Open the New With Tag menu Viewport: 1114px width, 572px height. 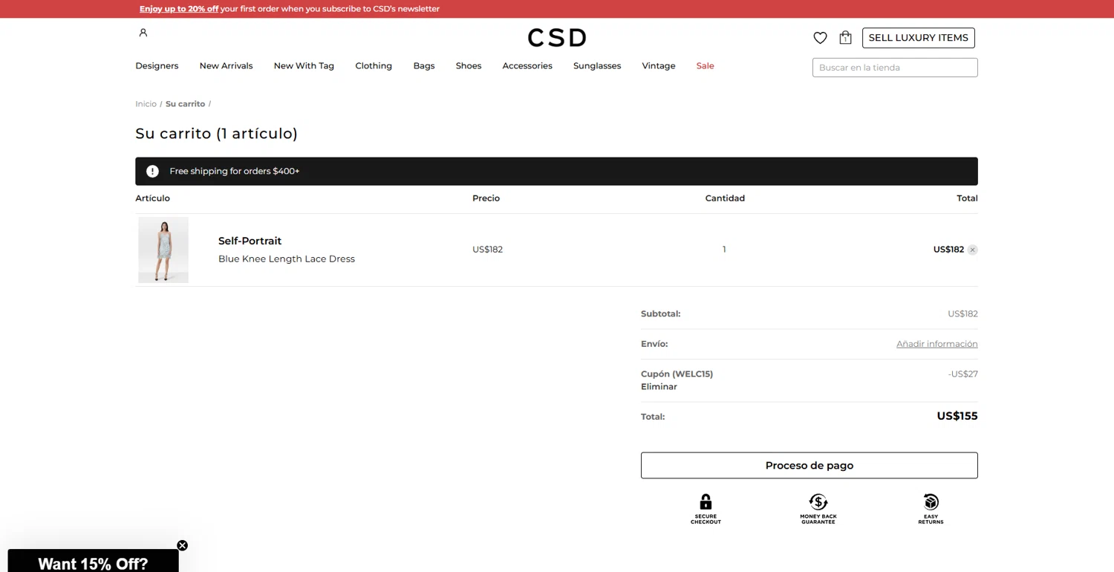pyautogui.click(x=304, y=66)
